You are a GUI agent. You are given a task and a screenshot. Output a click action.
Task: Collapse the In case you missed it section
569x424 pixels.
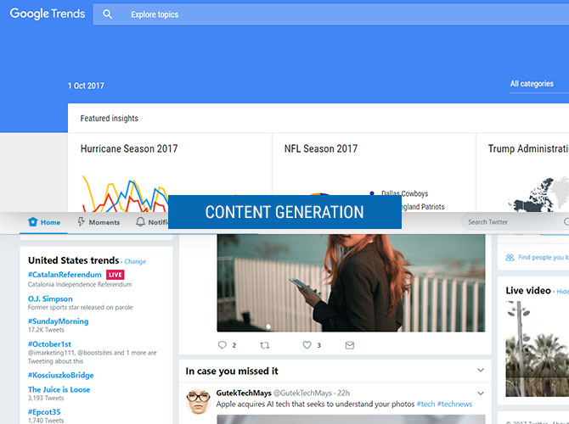click(x=481, y=371)
